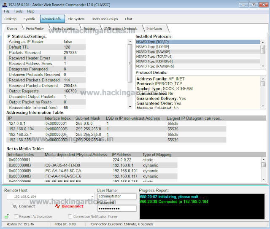Image resolution: width=270 pixels, height=229 pixels.
Task: Click Installed Protocols scroll up arrow
Action: pos(263,42)
